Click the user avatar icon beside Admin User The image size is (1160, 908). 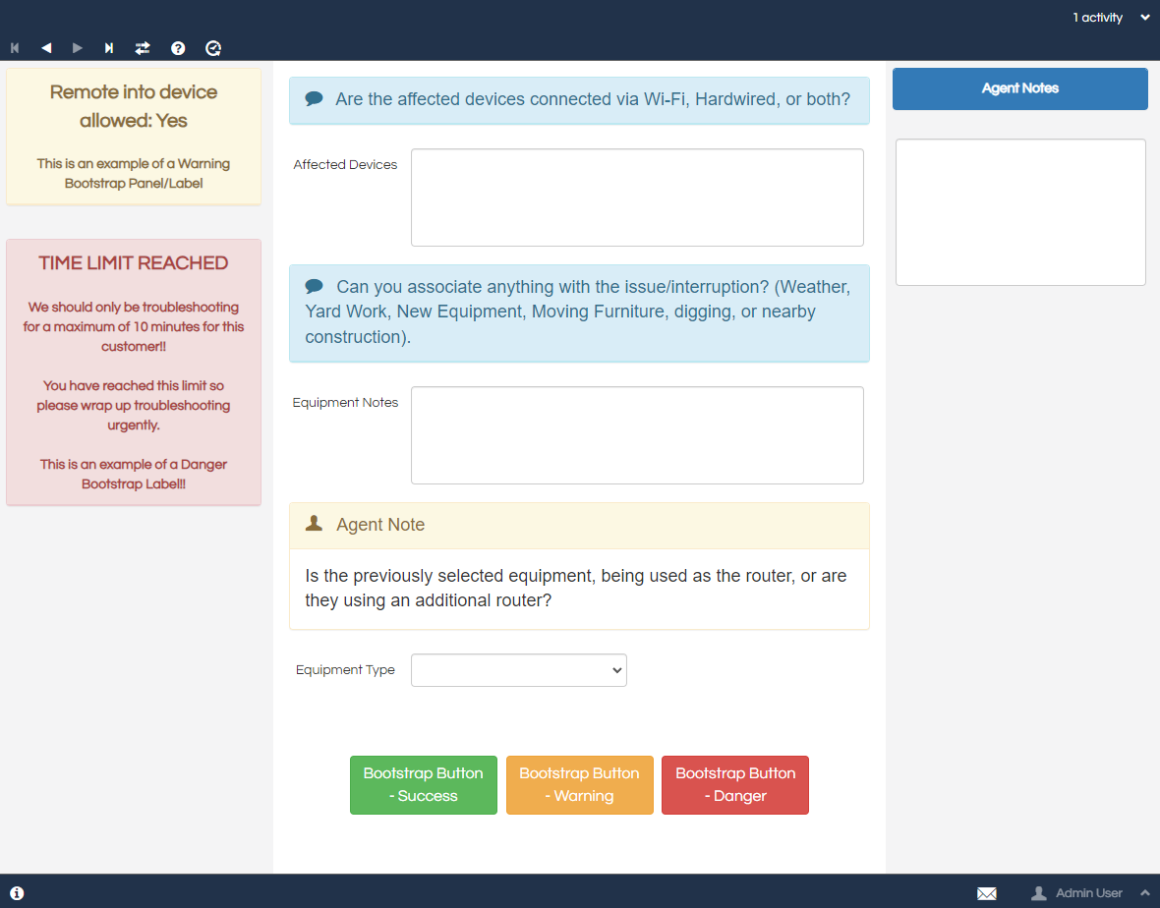click(1038, 893)
